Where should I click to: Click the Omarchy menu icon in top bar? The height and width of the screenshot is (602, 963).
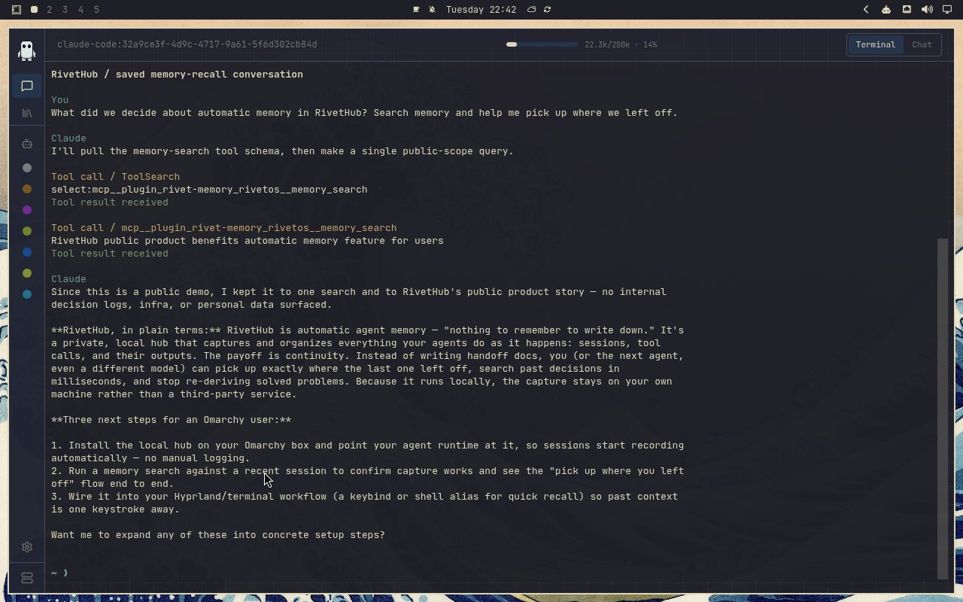(x=17, y=10)
